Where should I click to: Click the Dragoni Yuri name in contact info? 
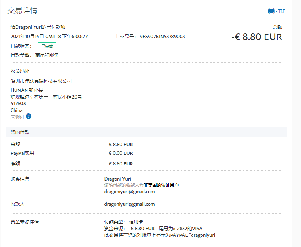118,179
